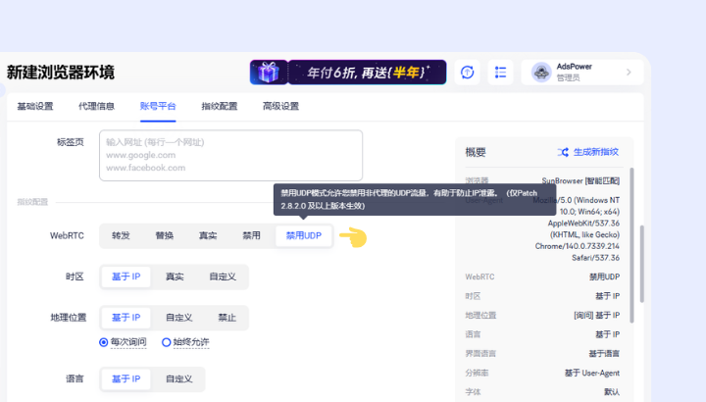Switch to 代理信息 tab
706x402 pixels.
pyautogui.click(x=96, y=106)
